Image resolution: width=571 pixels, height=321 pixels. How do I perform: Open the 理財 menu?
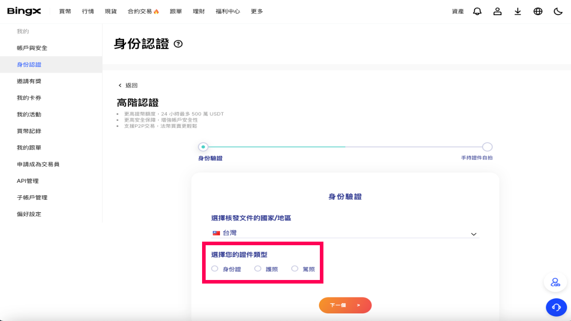click(199, 11)
